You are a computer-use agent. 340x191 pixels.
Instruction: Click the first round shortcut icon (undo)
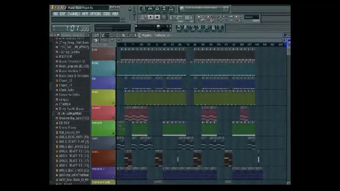pos(178,28)
